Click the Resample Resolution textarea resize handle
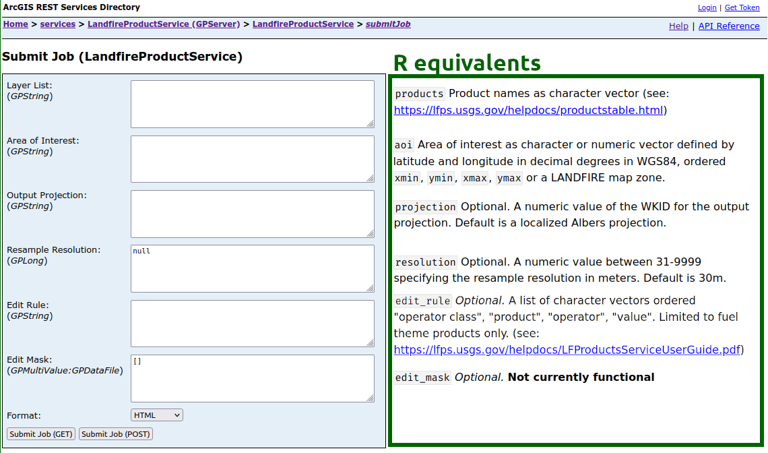Screen dimensions: 768x453 (371, 289)
